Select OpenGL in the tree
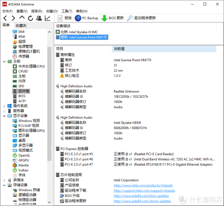The height and width of the screenshot is (206, 224). 21,156
